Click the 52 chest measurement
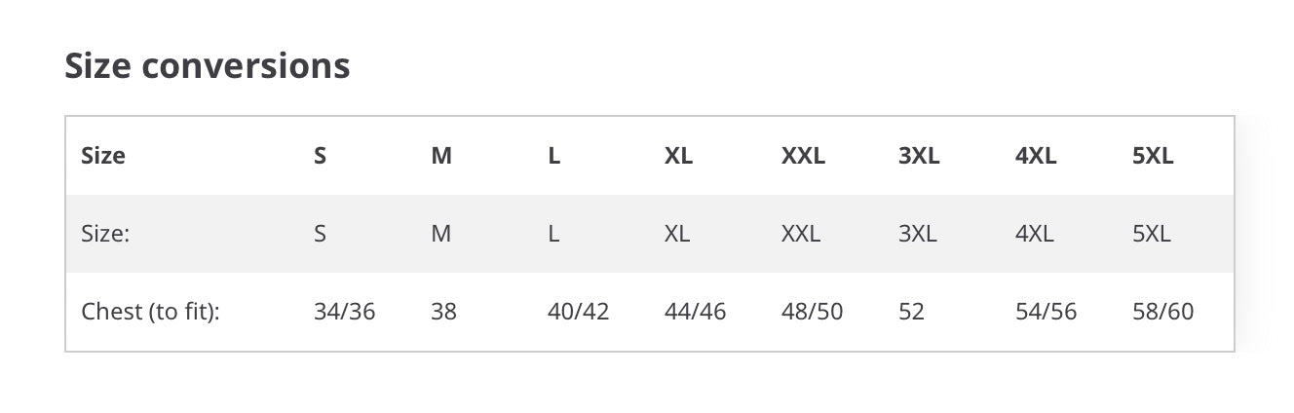The width and height of the screenshot is (1294, 413). [911, 312]
